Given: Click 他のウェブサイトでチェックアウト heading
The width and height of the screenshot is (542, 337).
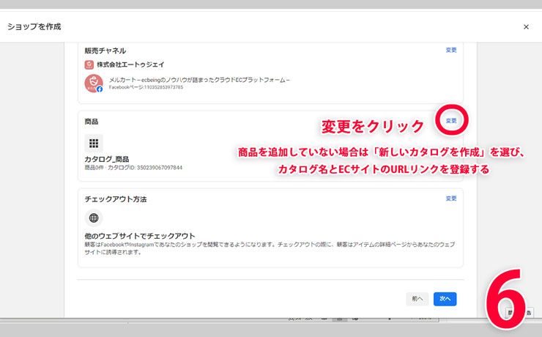Looking at the screenshot, I should (x=140, y=236).
